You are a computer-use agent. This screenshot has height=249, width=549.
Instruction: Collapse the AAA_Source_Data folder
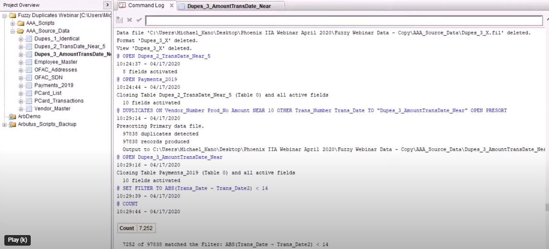13,31
